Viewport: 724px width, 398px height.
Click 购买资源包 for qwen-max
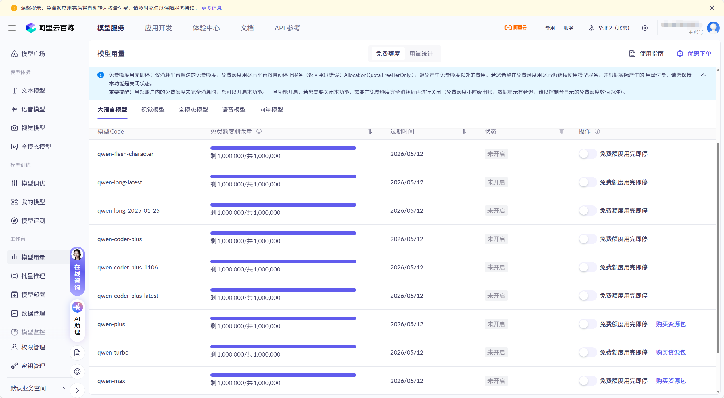click(671, 381)
